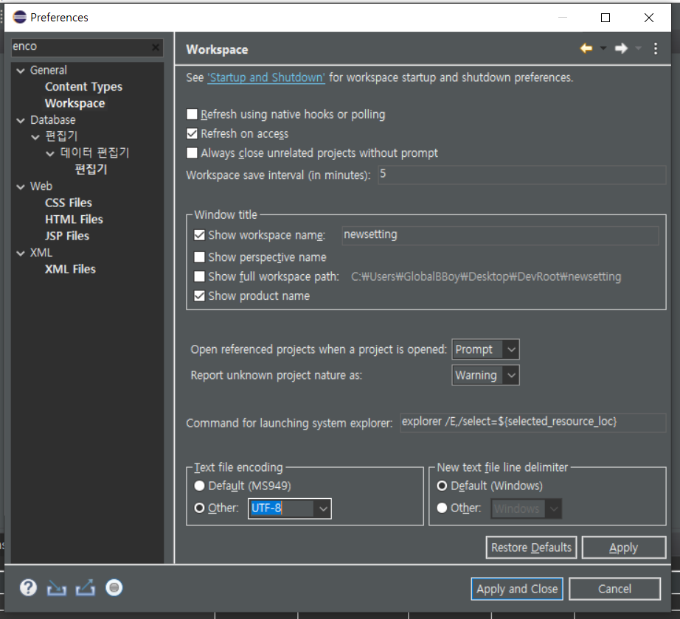Enable Always close unrelated projects without prompt
680x619 pixels.
[192, 153]
